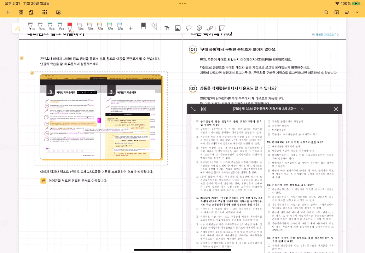The image size is (365, 253).
Task: Open search with the magnifier icon
Action: pos(326,12)
